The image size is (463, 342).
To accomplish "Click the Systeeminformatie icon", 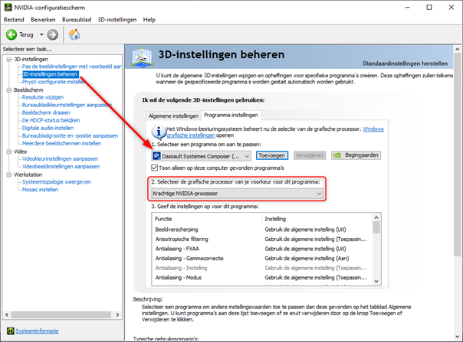I will coord(10,331).
